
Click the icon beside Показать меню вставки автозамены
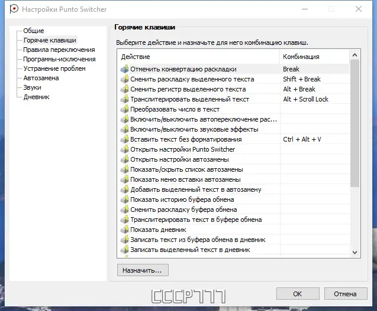click(124, 179)
